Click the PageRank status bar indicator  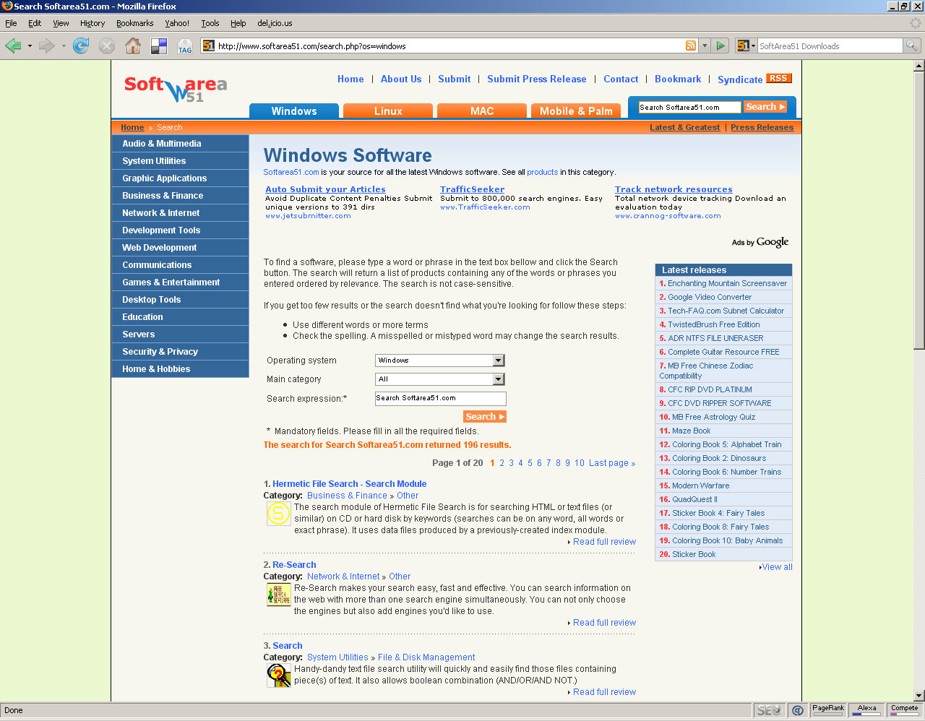click(828, 710)
